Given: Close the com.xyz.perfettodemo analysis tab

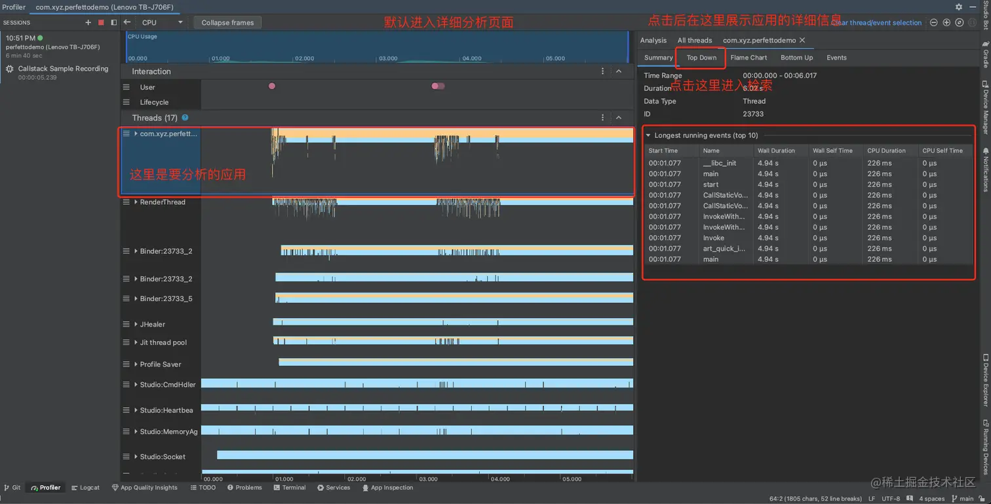Looking at the screenshot, I should coord(802,41).
